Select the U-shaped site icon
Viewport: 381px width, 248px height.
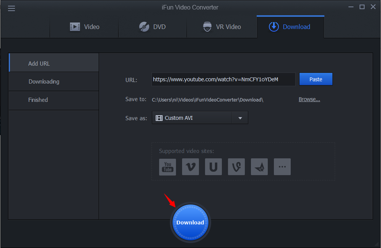pos(213,167)
